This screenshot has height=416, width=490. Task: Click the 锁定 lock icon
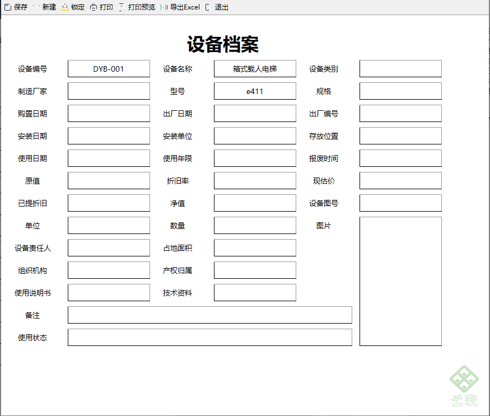click(65, 7)
